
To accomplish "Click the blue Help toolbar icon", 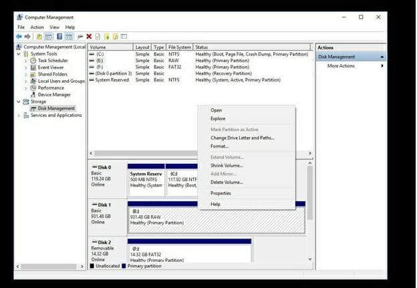I will point(59,37).
